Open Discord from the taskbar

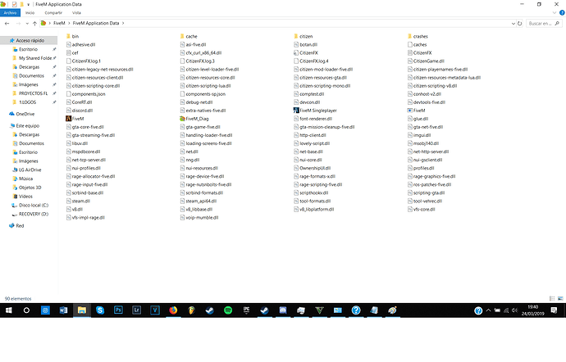tap(283, 310)
